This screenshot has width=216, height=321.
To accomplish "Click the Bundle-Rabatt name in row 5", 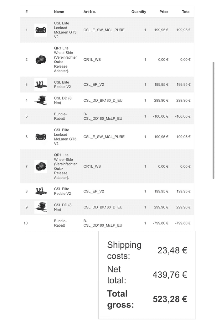I will 60,116.
